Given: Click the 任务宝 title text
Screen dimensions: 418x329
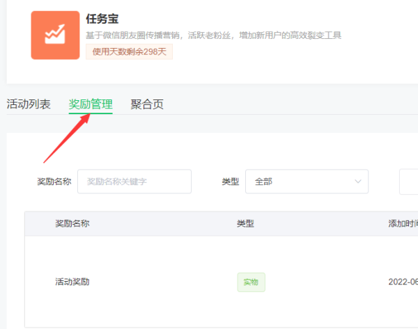Looking at the screenshot, I should [x=102, y=19].
